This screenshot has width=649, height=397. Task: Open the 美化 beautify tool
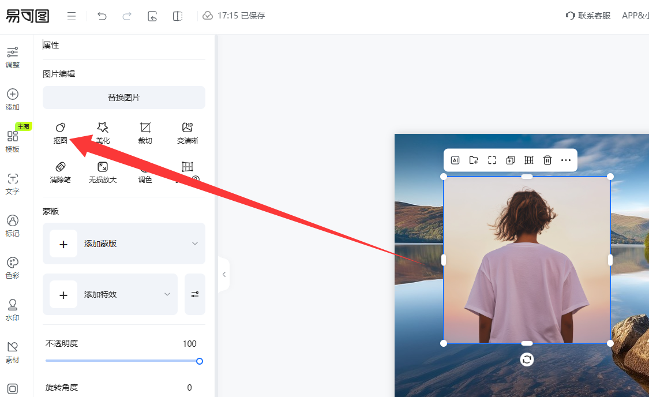pos(103,132)
